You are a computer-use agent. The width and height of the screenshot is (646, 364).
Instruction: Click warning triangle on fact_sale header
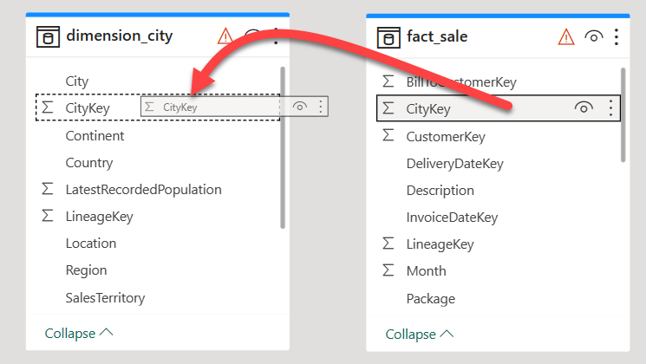pyautogui.click(x=566, y=37)
